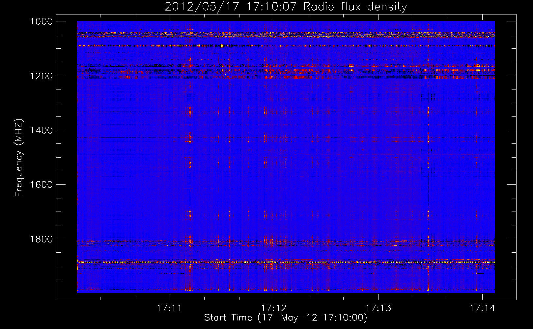This screenshot has width=533, height=329.
Task: Click the 1800 frequency tick label
Action: point(41,239)
